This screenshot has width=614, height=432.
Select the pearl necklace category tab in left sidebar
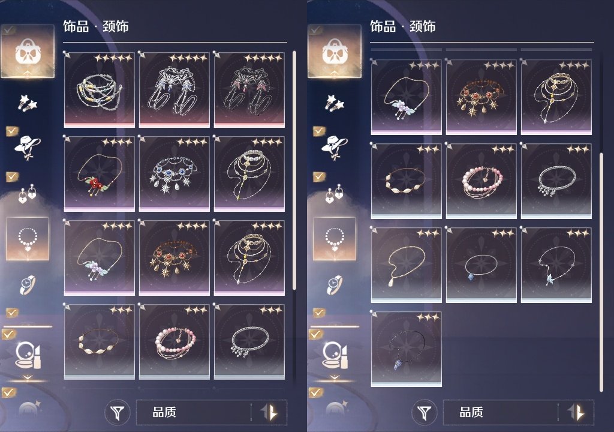pos(28,239)
